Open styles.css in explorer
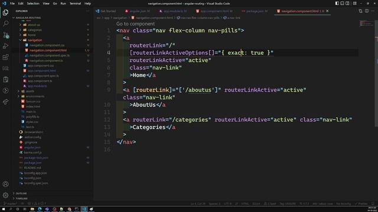 click(32, 122)
